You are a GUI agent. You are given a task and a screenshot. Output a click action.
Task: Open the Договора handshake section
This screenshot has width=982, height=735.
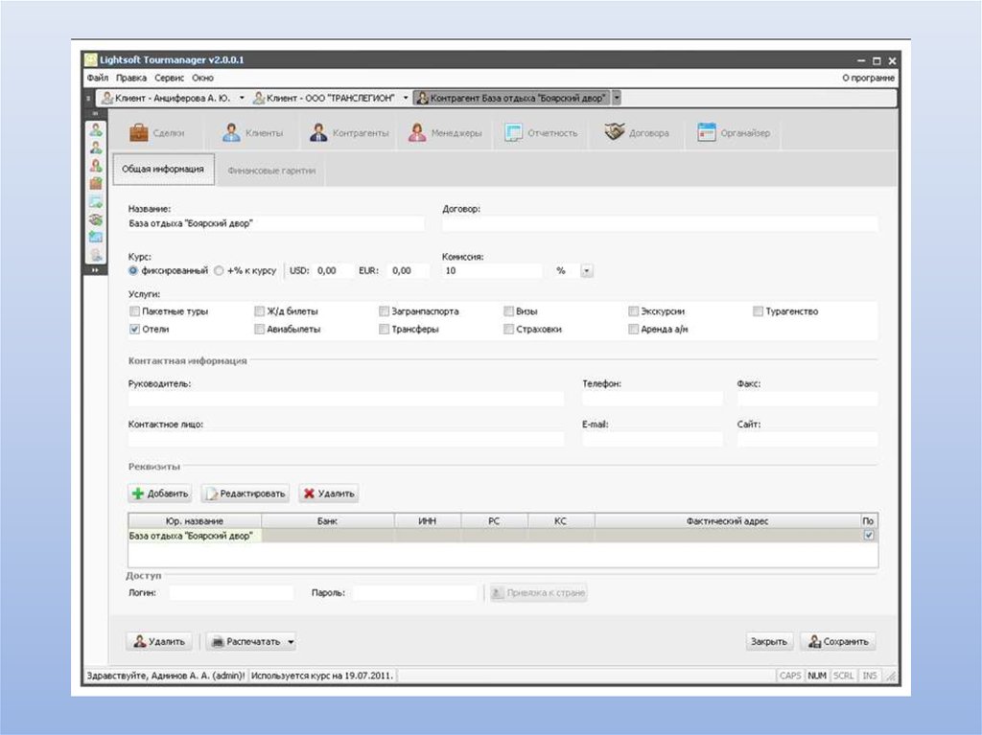tap(637, 133)
